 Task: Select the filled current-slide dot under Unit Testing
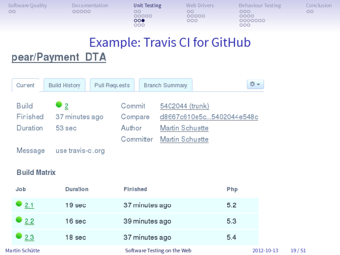tap(143, 21)
